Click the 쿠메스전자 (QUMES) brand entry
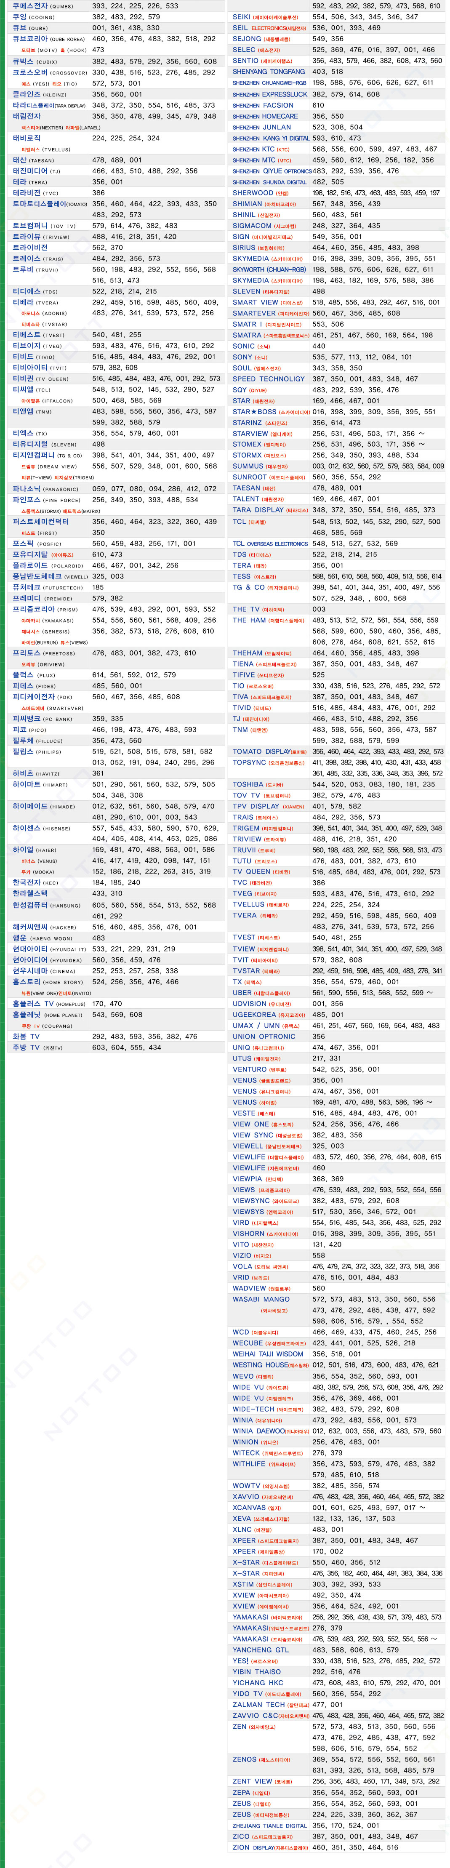 point(43,6)
